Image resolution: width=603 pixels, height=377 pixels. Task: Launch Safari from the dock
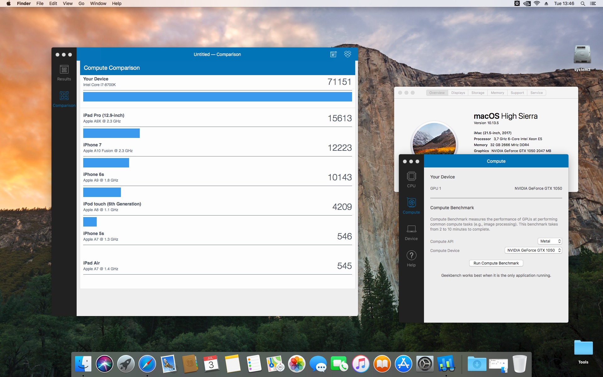[x=147, y=364]
